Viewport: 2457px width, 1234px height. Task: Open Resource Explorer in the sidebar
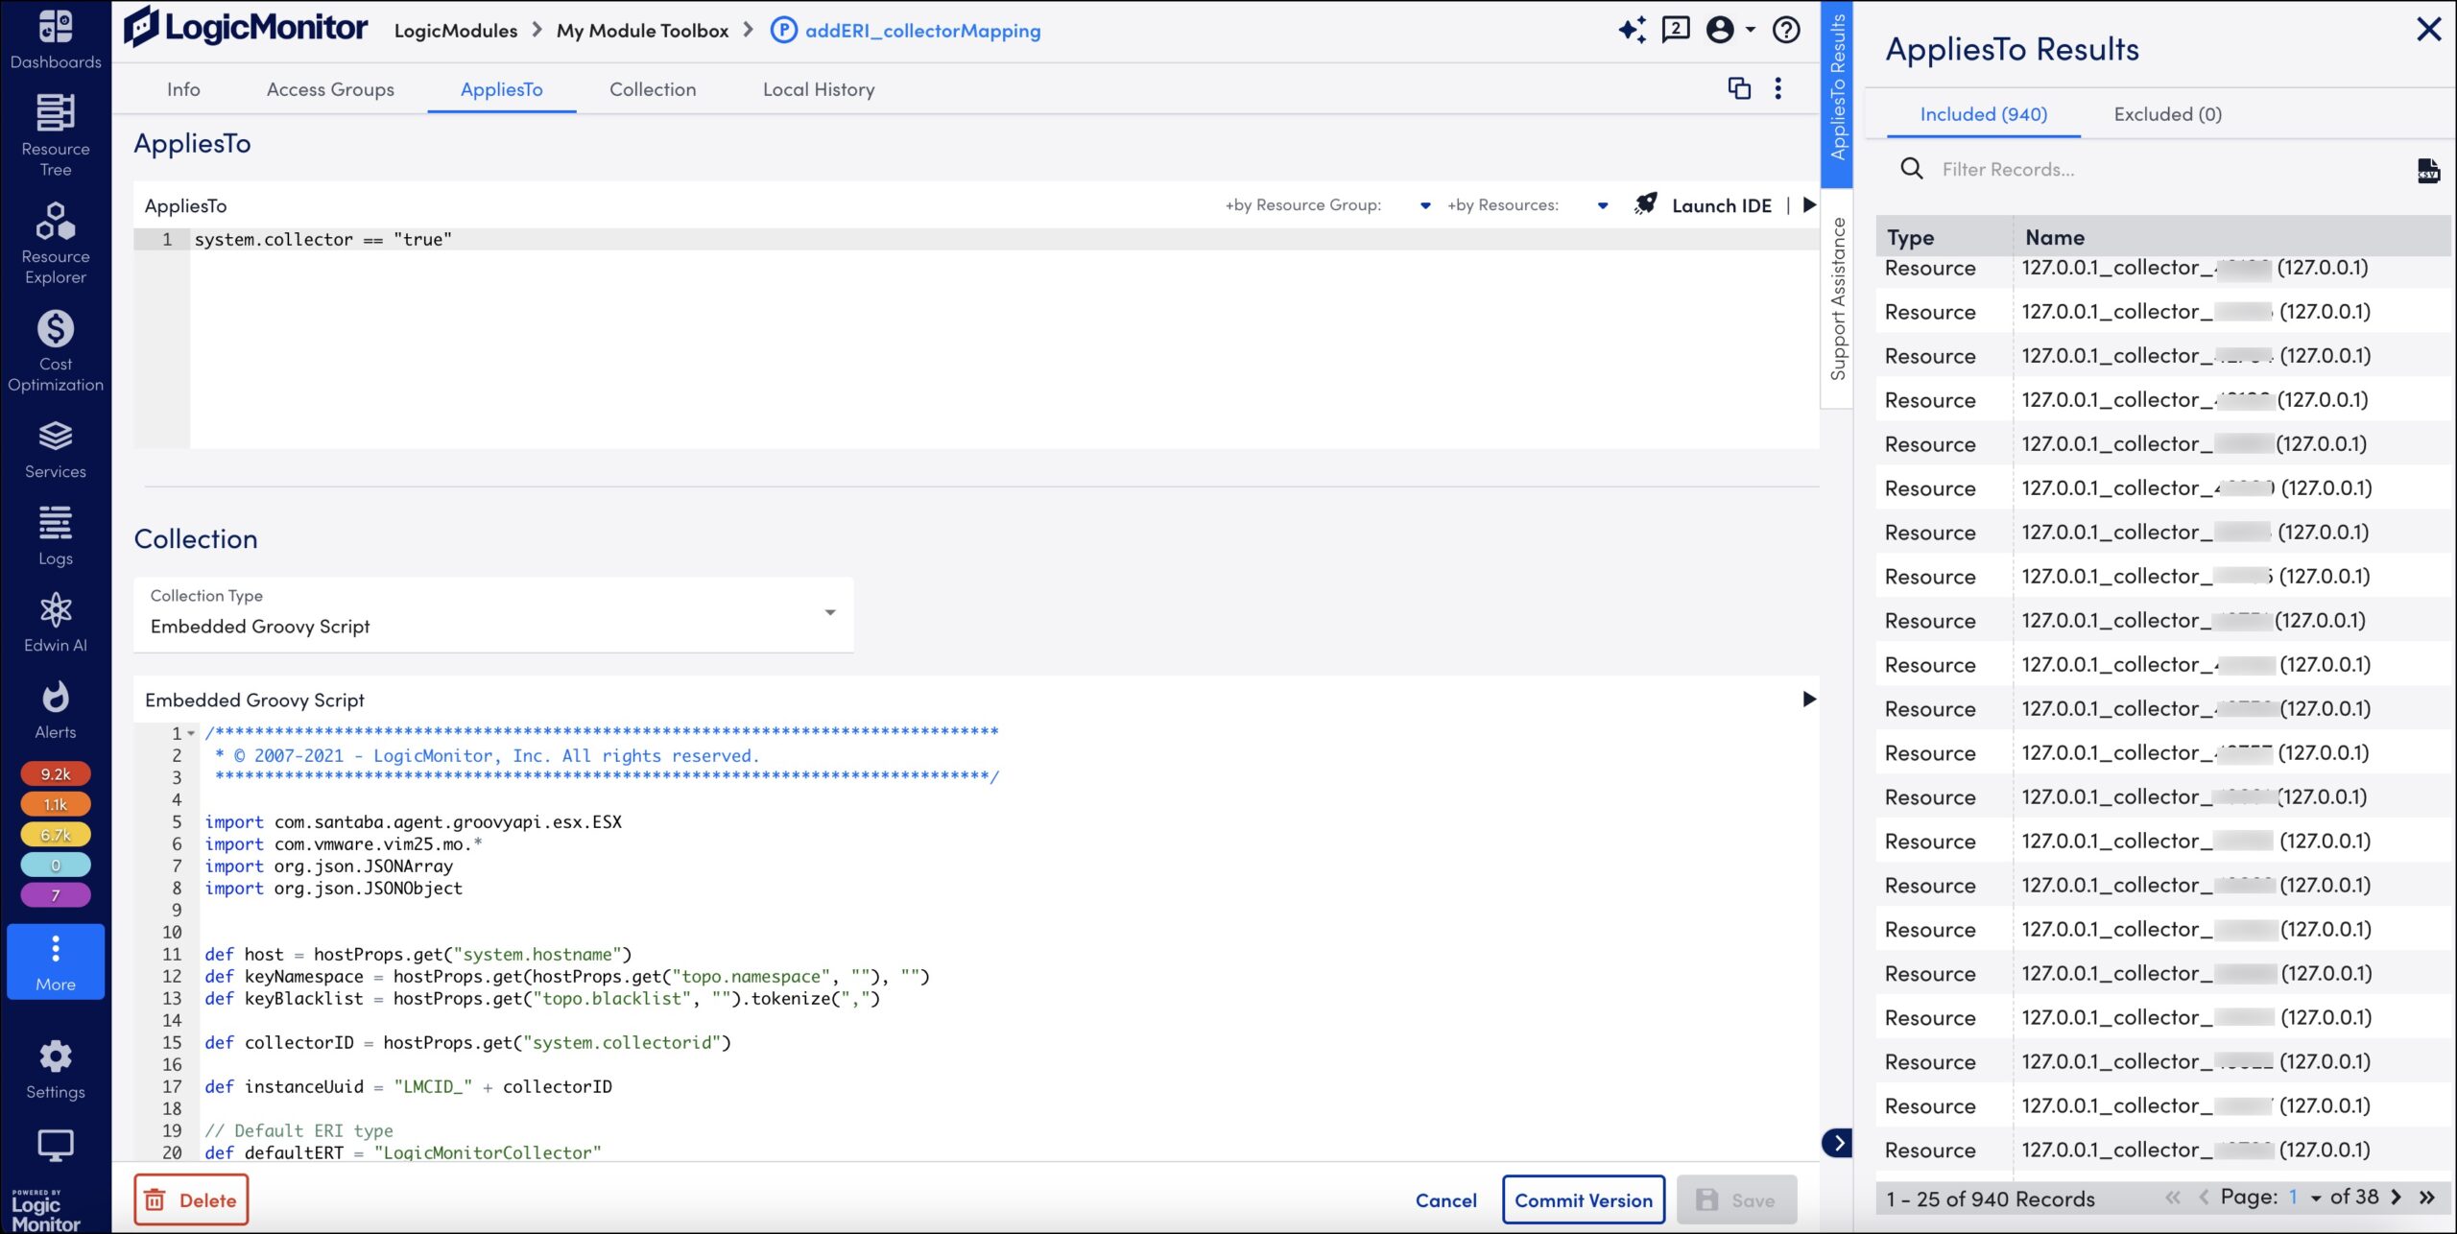point(56,243)
